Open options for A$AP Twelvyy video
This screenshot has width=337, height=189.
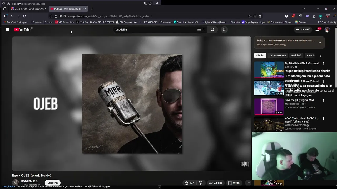[323, 118]
